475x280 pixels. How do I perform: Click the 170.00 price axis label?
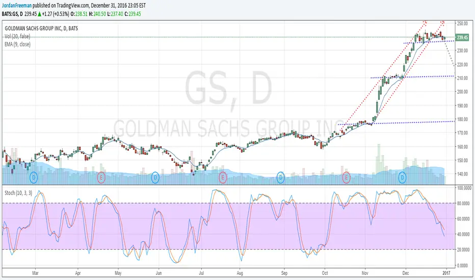(462, 132)
